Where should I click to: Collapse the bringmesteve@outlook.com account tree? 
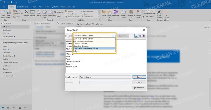tap(2, 43)
